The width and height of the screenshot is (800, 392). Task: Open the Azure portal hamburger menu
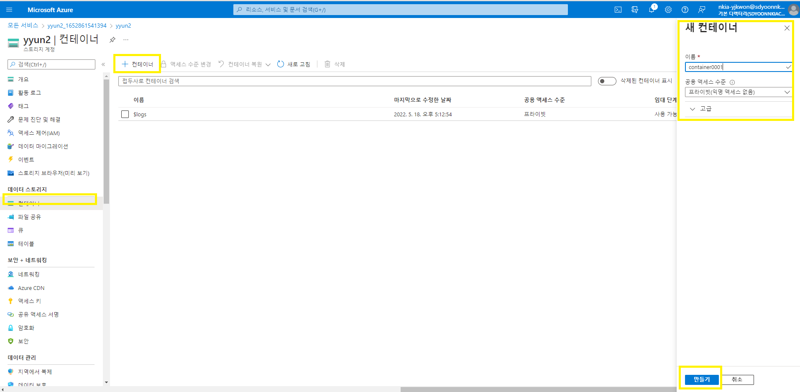pos(10,10)
